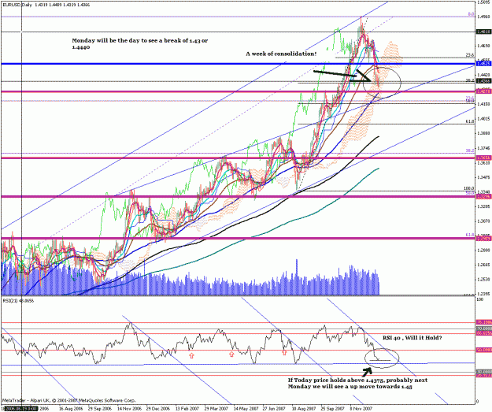Click the 29 Dec 2006 date label
Screen dimensions: 492x412
coord(158,409)
